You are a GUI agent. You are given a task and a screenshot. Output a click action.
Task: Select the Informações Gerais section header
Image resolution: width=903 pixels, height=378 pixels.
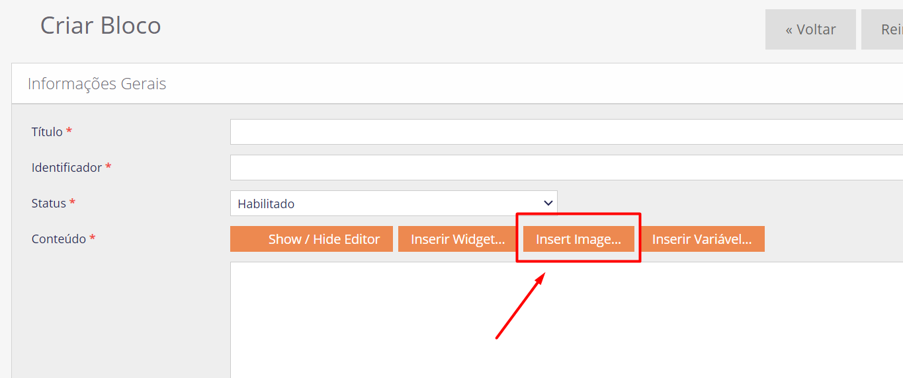click(x=97, y=84)
